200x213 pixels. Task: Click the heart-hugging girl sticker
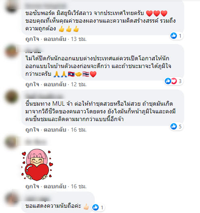click(37, 165)
